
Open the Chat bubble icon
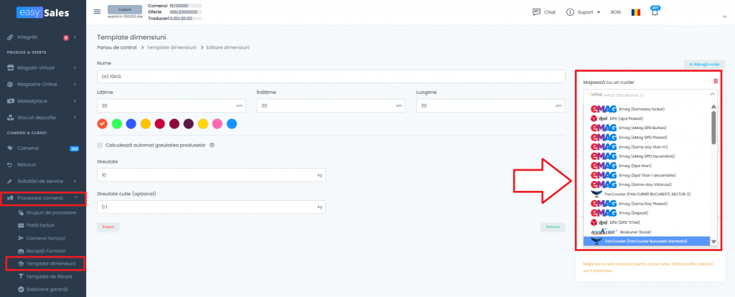(x=537, y=12)
